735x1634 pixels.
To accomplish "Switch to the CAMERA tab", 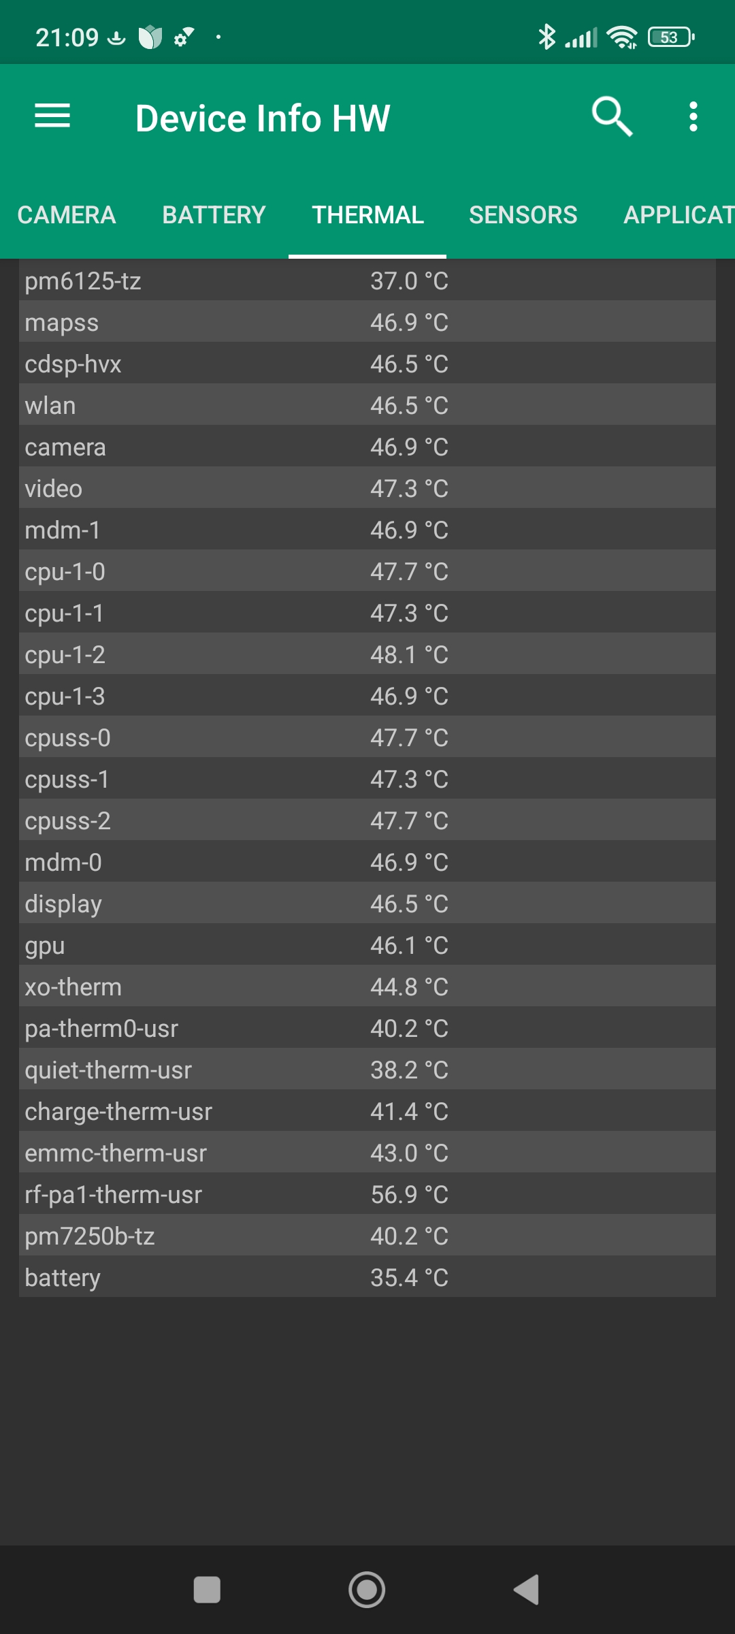I will [67, 215].
